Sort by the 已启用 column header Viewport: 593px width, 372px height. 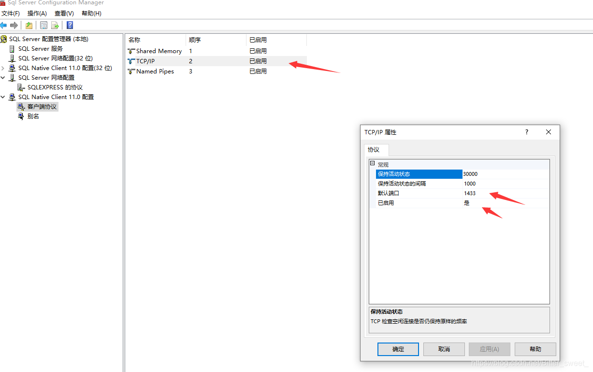coord(276,40)
